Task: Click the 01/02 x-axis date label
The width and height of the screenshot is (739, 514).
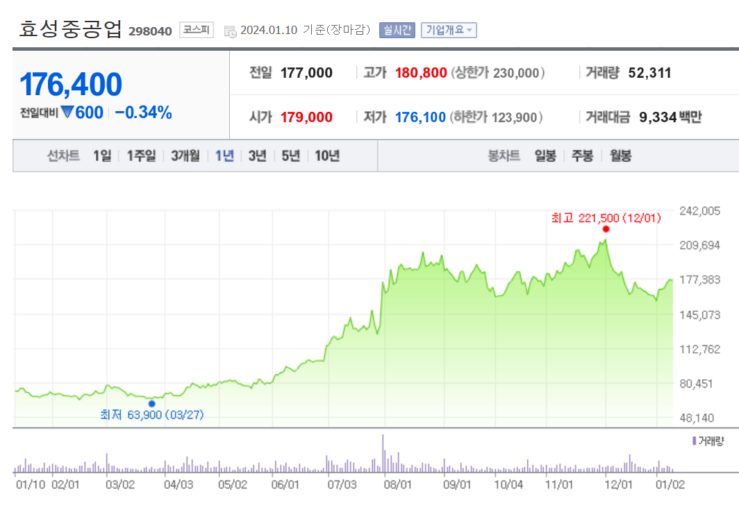Action: 670,484
